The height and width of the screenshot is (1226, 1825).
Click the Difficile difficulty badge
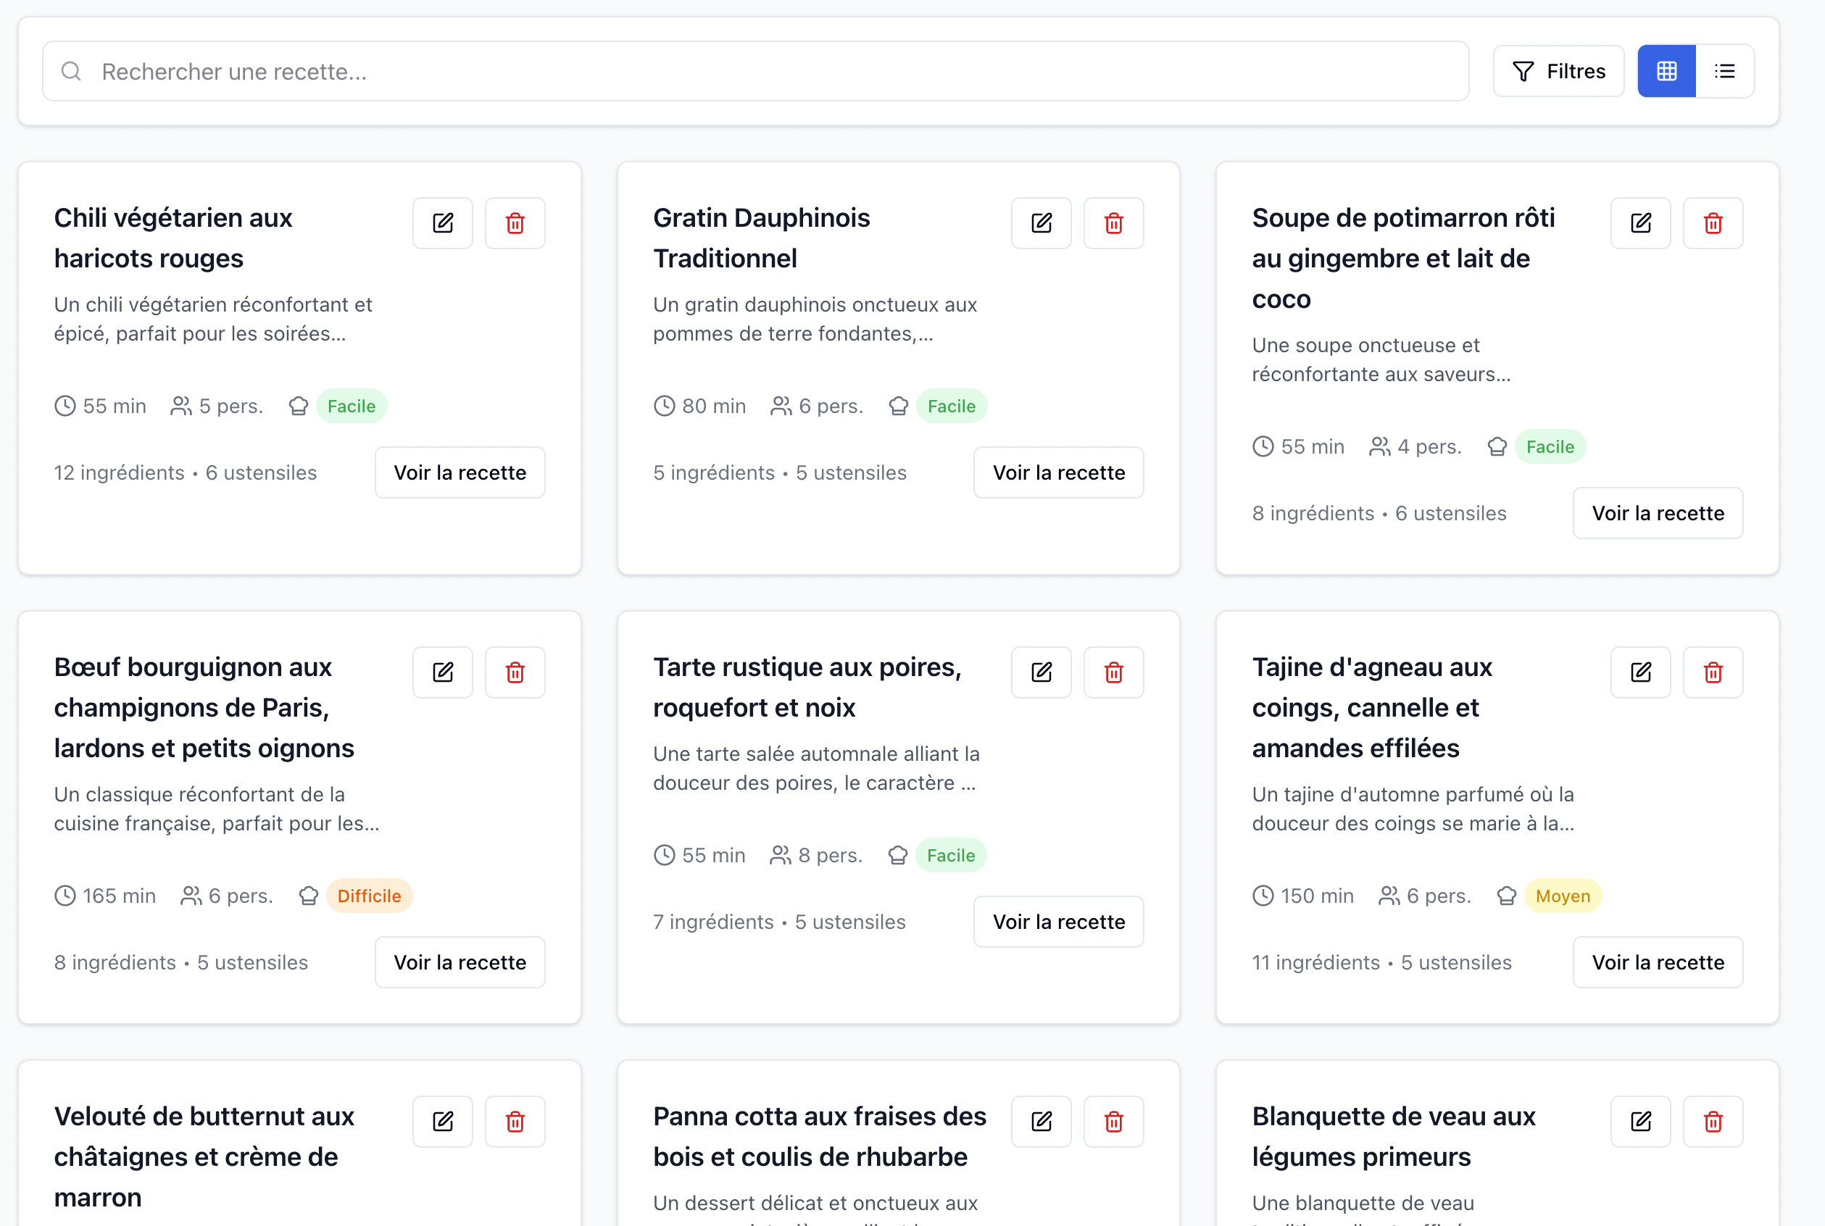tap(369, 896)
